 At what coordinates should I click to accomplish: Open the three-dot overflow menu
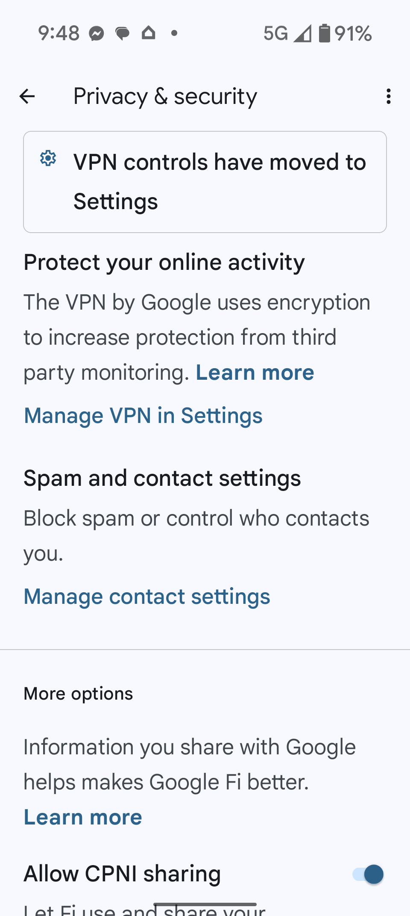coord(388,96)
